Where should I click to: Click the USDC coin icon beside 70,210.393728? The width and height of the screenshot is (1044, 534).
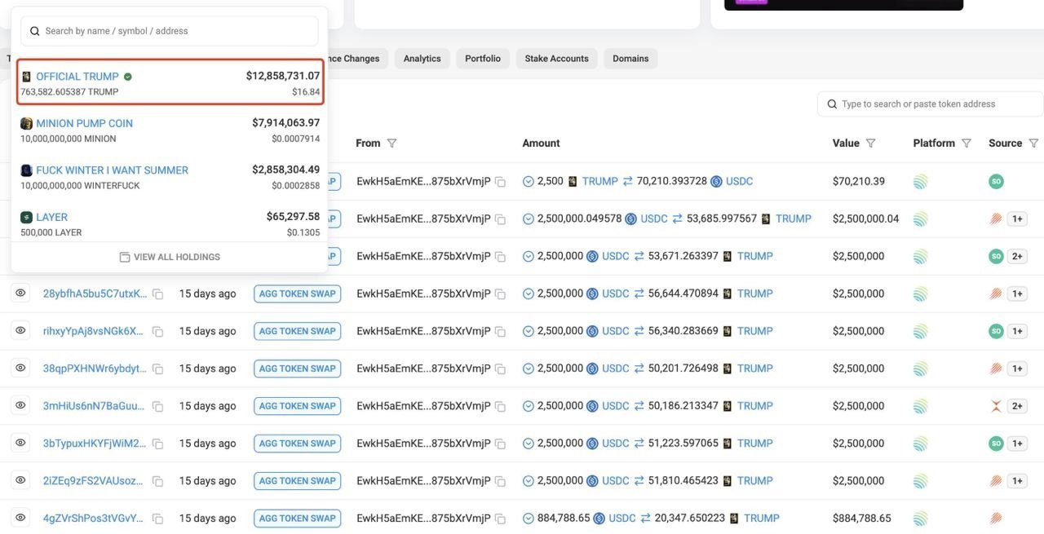click(x=716, y=182)
